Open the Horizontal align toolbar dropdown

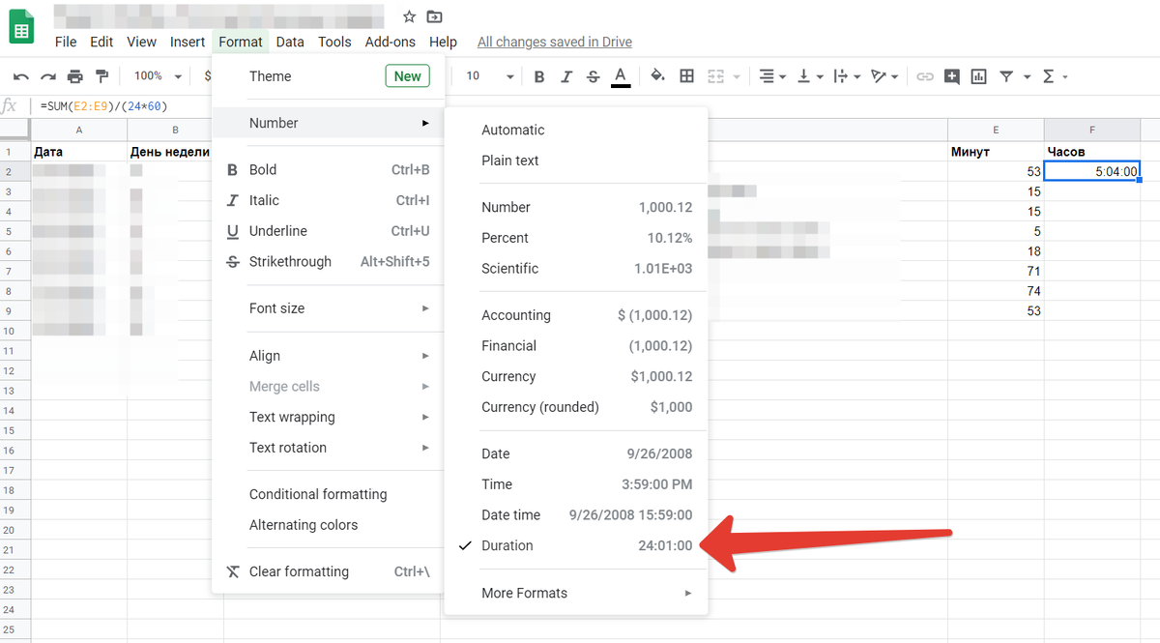pyautogui.click(x=770, y=76)
